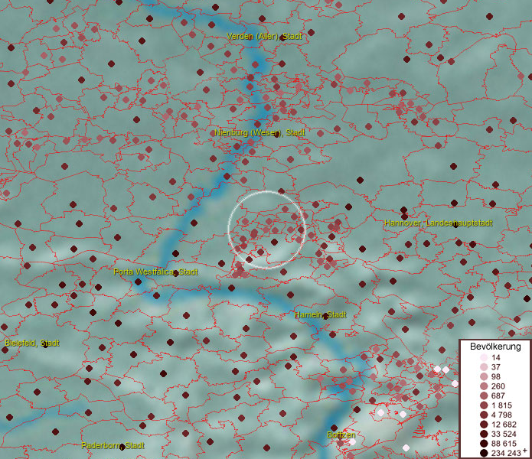Click legend value '234 243'
The height and width of the screenshot is (459, 532).
point(506,453)
